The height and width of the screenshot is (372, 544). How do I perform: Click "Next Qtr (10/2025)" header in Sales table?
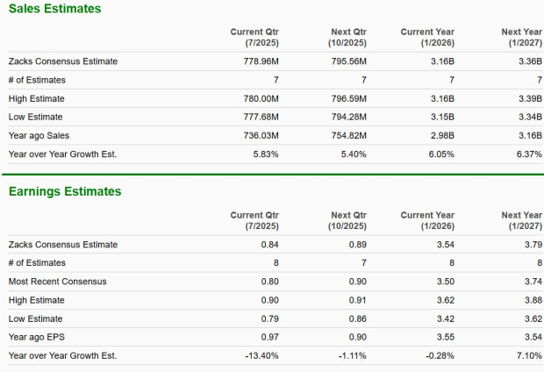347,37
